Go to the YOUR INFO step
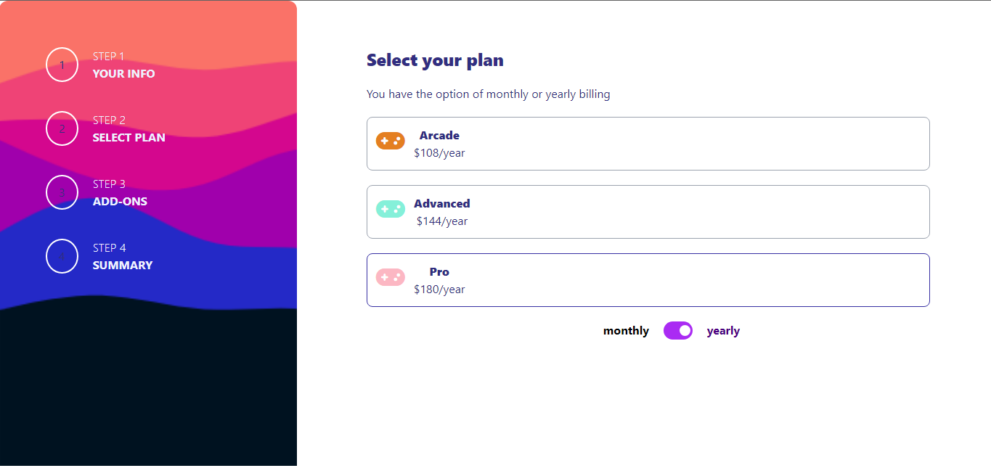The width and height of the screenshot is (991, 476). (x=123, y=73)
